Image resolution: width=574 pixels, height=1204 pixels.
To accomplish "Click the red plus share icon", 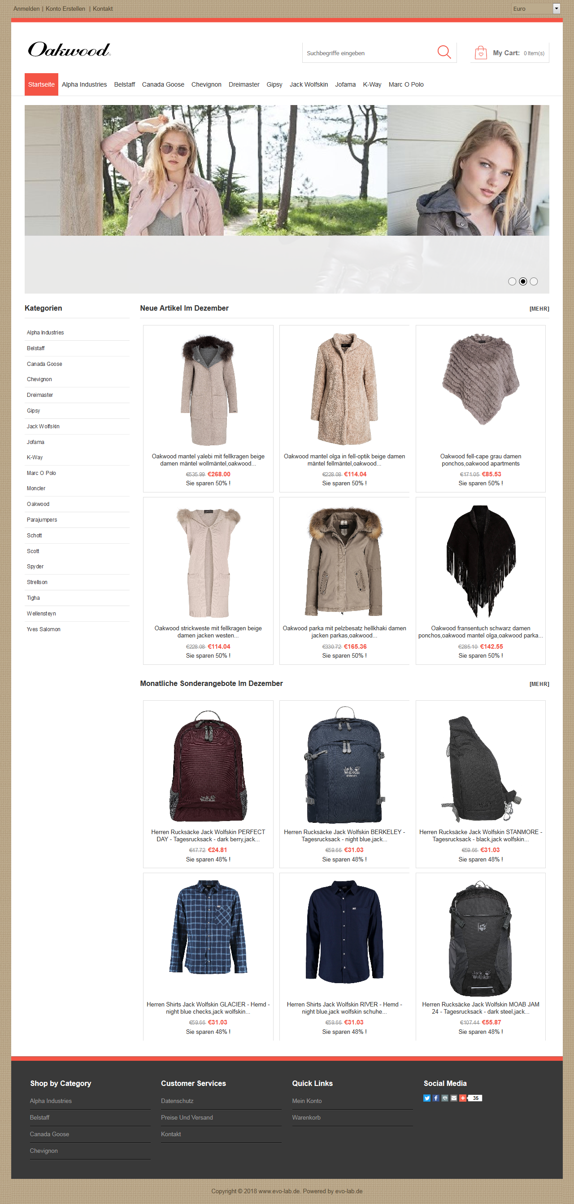I will click(x=462, y=1098).
